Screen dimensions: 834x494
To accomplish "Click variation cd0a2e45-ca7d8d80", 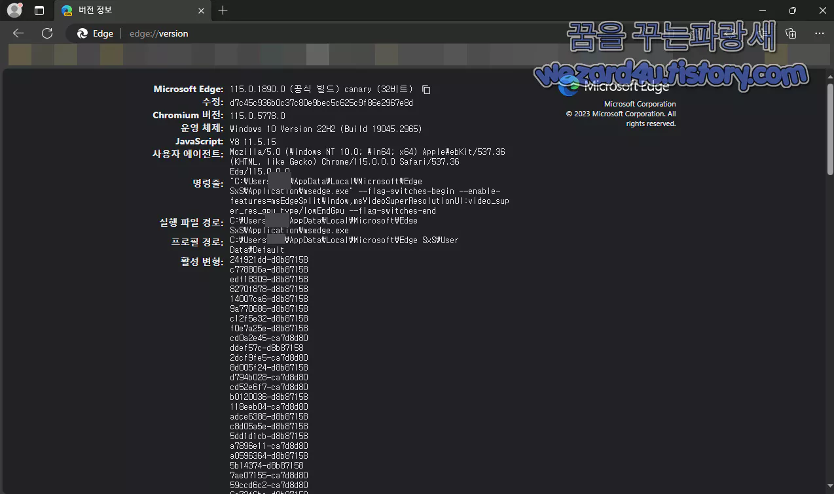I will (x=269, y=338).
